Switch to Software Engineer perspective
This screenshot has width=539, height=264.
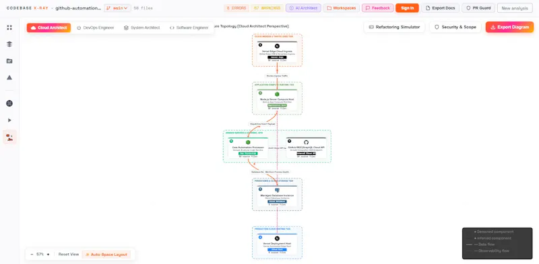[x=189, y=28]
